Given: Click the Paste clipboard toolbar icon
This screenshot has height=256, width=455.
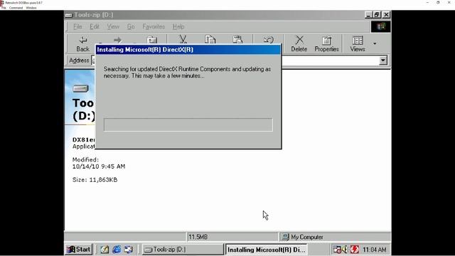Looking at the screenshot, I should 237,40.
